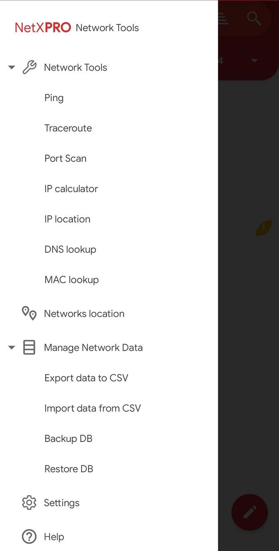Open DNS lookup
This screenshot has height=551, width=279.
(70, 249)
